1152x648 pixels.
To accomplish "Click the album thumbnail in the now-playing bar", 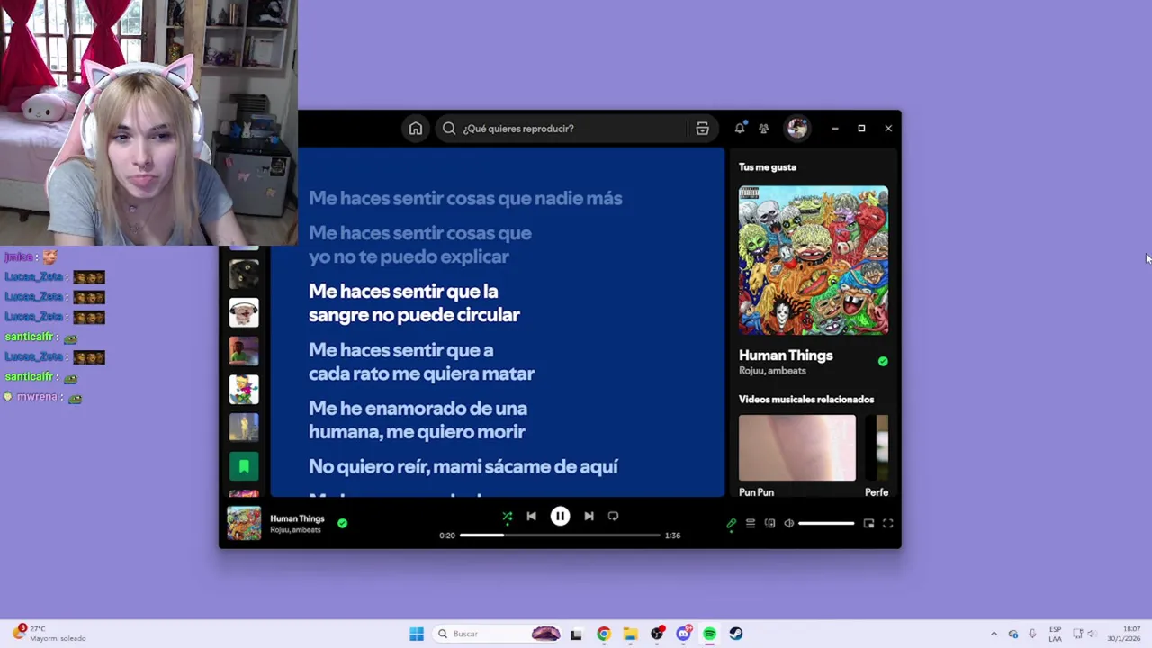I will (244, 524).
